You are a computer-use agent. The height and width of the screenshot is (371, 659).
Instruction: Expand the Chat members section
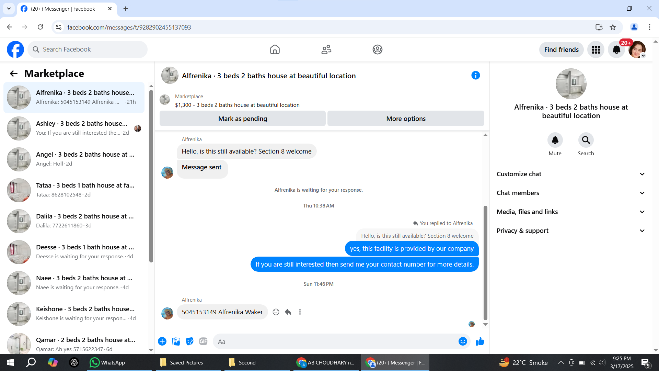[x=571, y=193]
